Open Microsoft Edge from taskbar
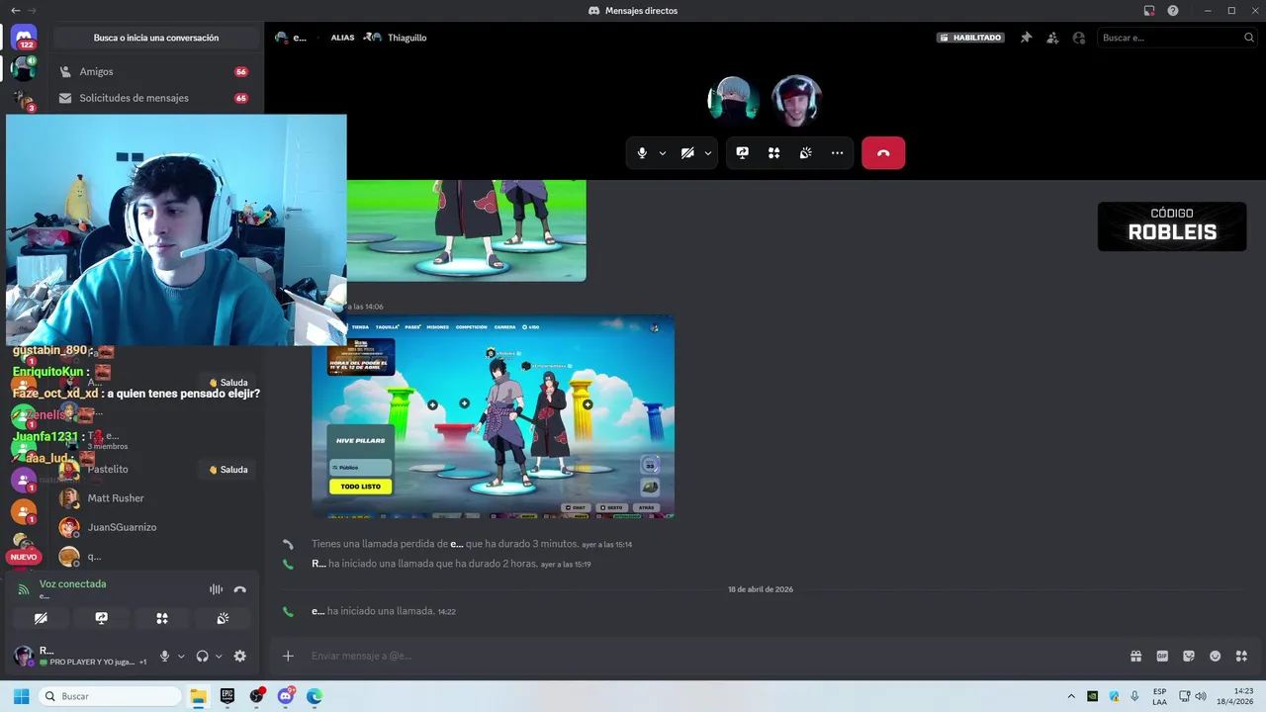The image size is (1266, 712). (x=315, y=696)
